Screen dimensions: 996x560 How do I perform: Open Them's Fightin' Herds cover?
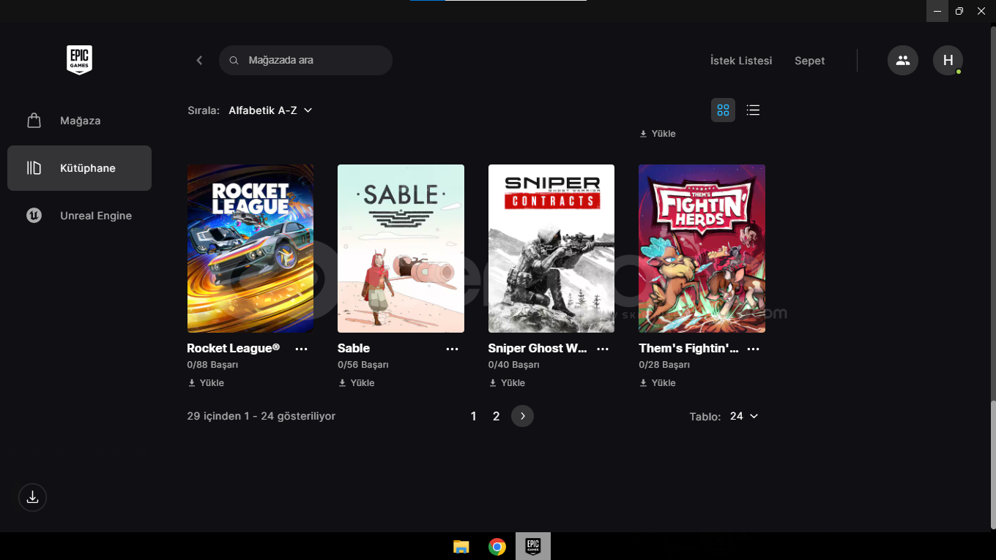point(702,249)
